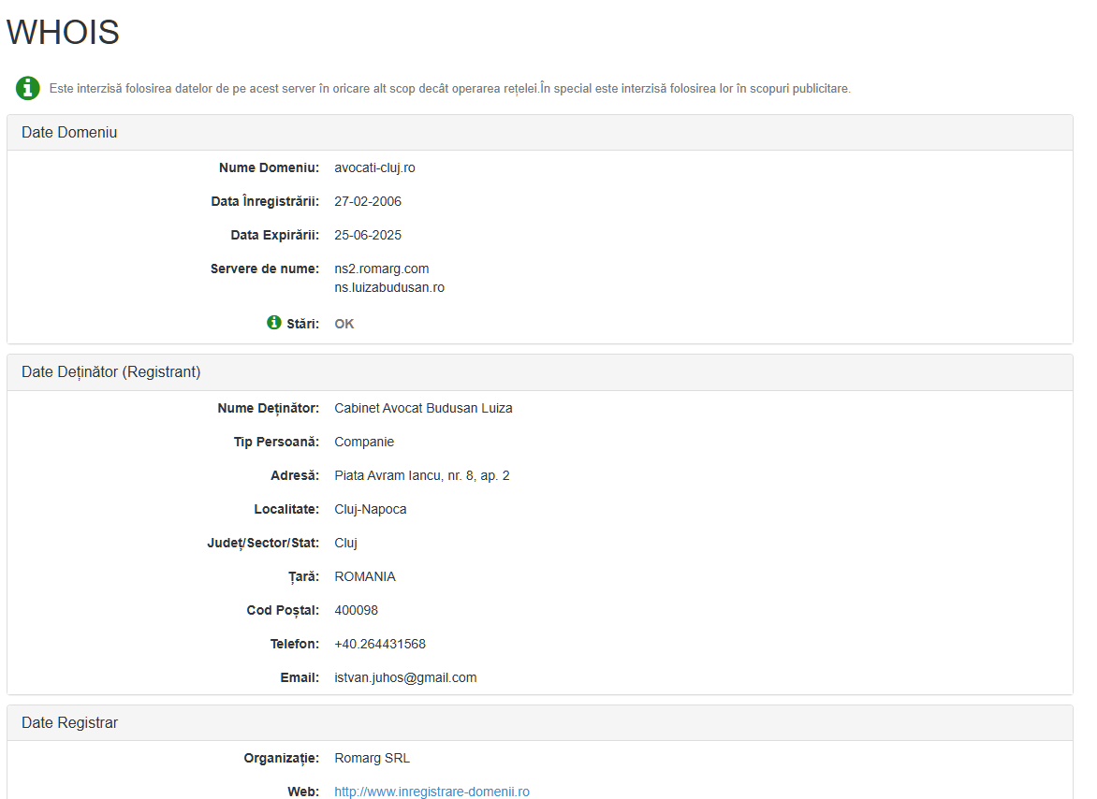Click the WHOIS page heading

coord(63,33)
